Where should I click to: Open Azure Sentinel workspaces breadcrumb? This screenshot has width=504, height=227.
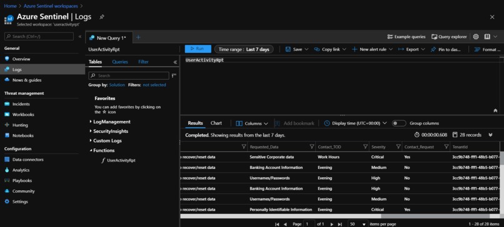click(51, 6)
